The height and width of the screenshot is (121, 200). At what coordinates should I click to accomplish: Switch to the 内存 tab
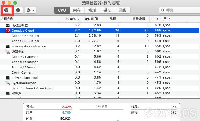click(x=77, y=10)
